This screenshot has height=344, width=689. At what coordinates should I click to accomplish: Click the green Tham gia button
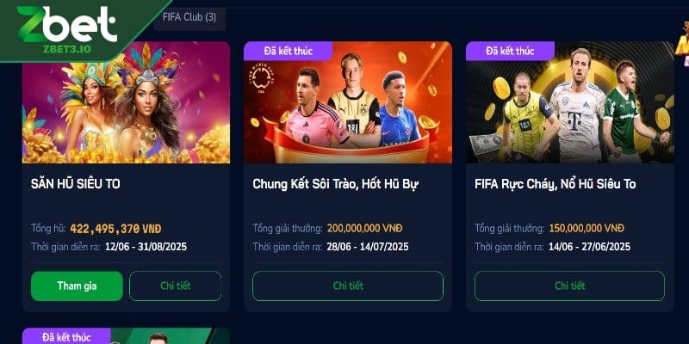pyautogui.click(x=77, y=286)
